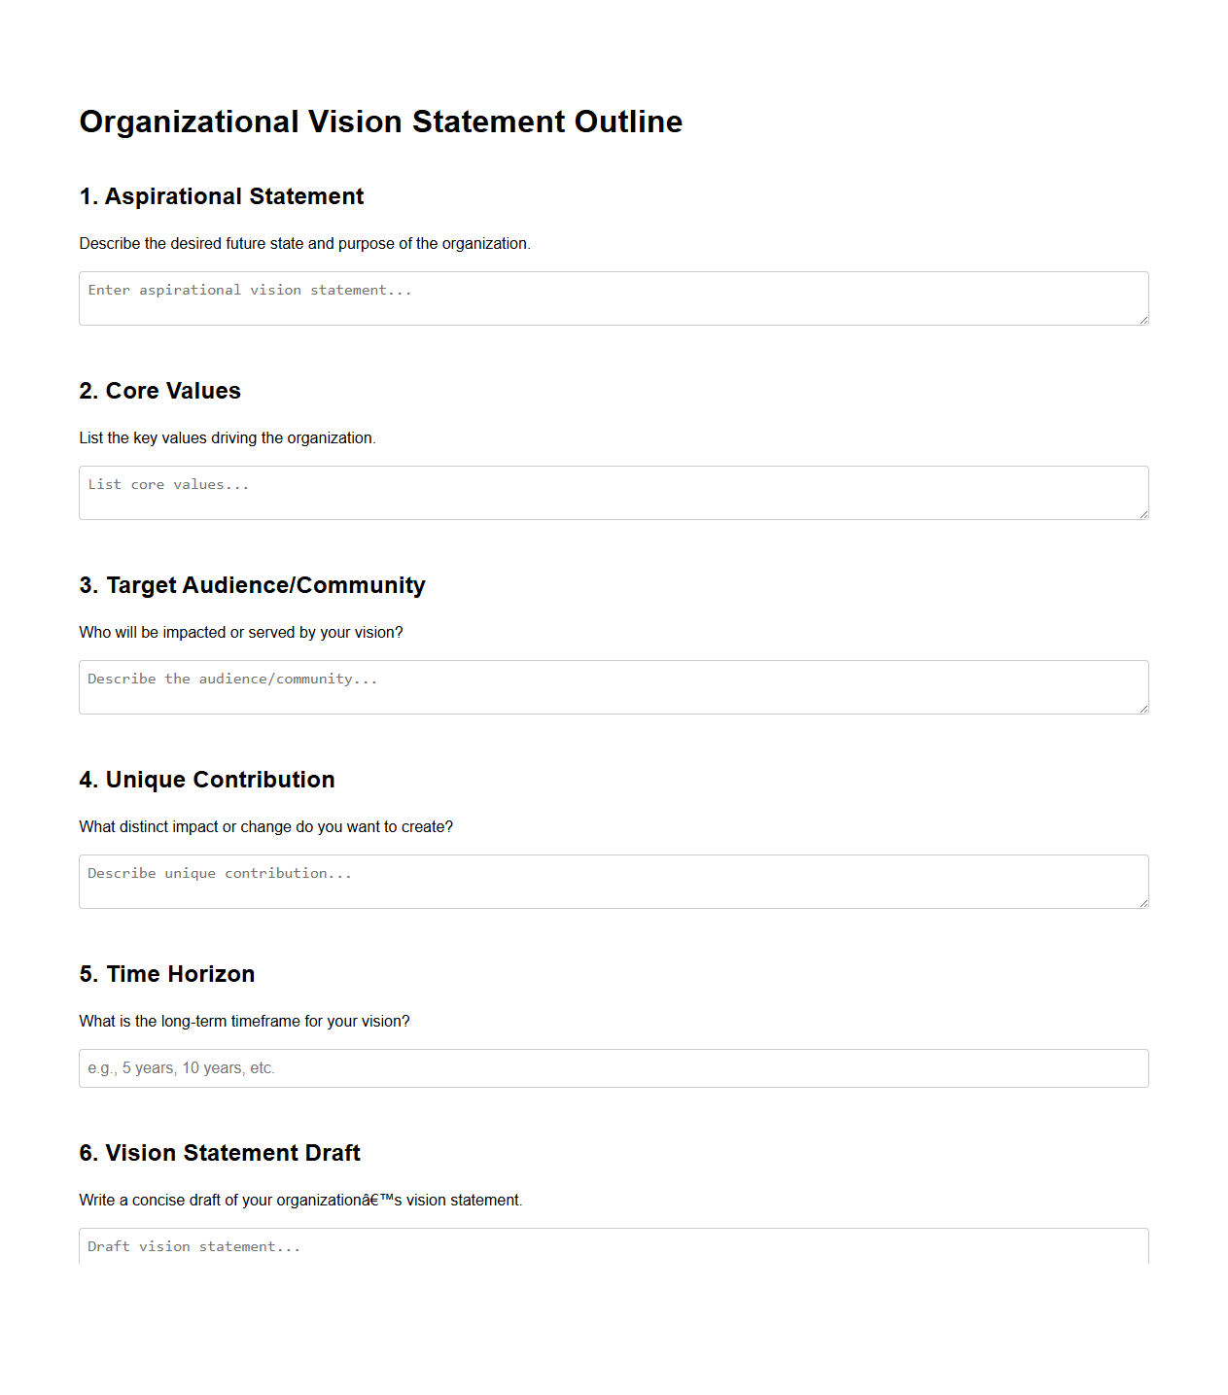This screenshot has height=1395, width=1228.
Task: Click the Time Horizon section heading
Action: click(166, 973)
